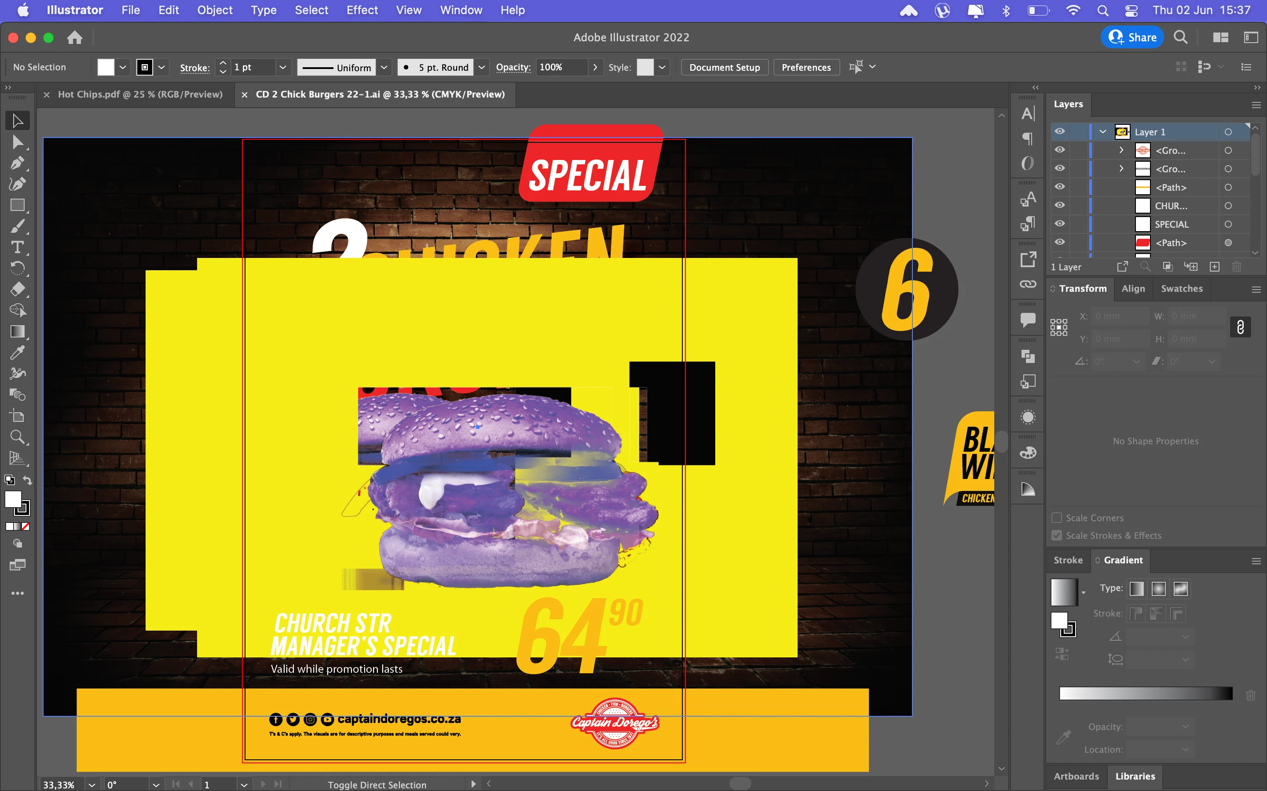Switch to the Hot Chips.pdf tab
The width and height of the screenshot is (1267, 791).
tap(140, 94)
